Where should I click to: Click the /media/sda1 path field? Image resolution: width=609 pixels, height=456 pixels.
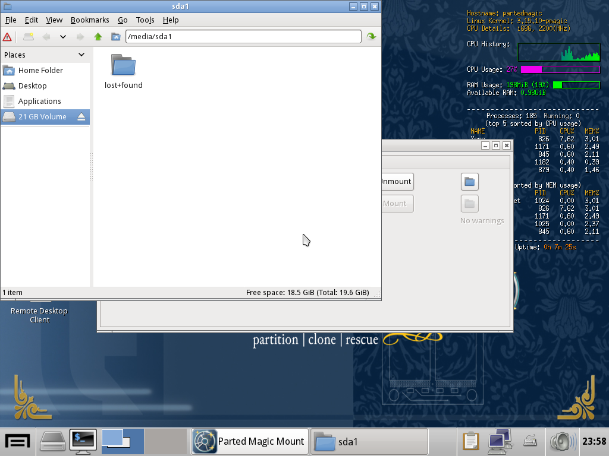point(243,36)
